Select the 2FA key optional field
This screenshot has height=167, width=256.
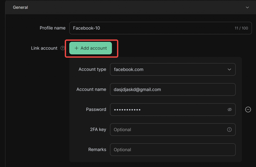tap(167, 129)
